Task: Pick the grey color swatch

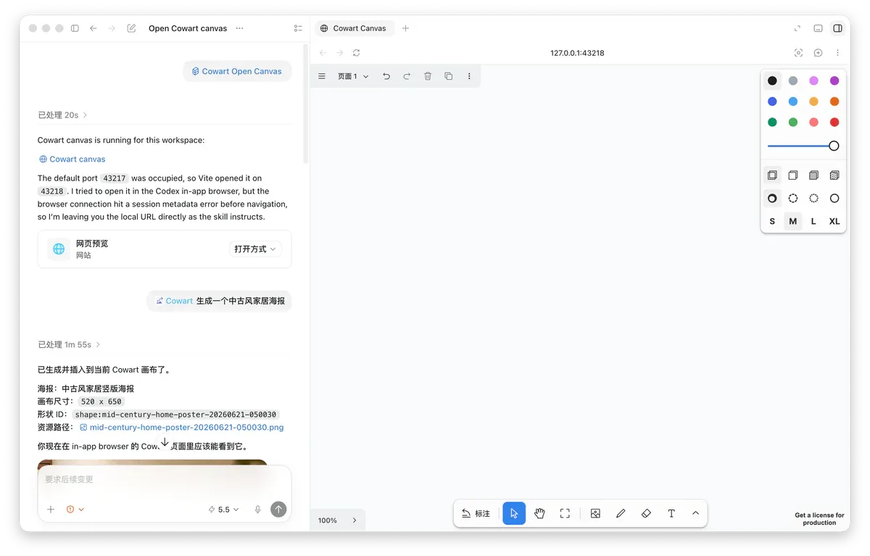Action: tap(793, 80)
